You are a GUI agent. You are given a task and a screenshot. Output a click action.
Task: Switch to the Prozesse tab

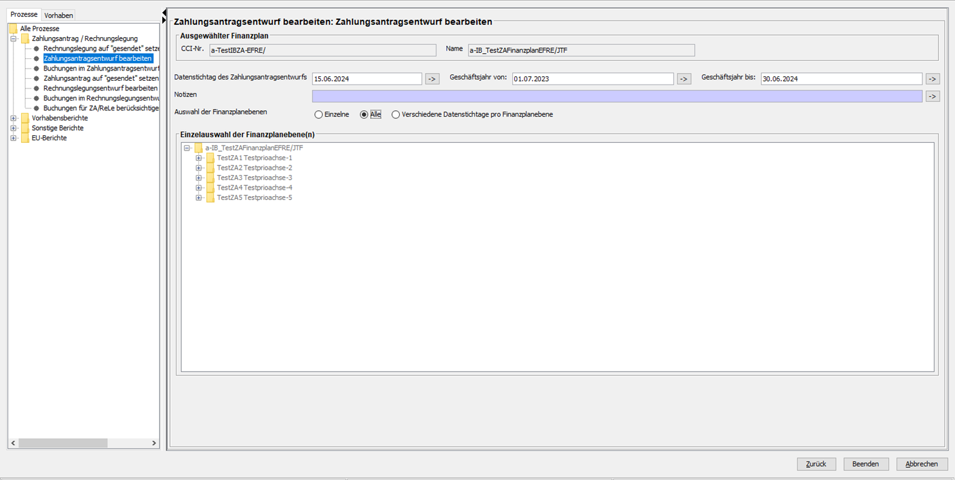[24, 15]
